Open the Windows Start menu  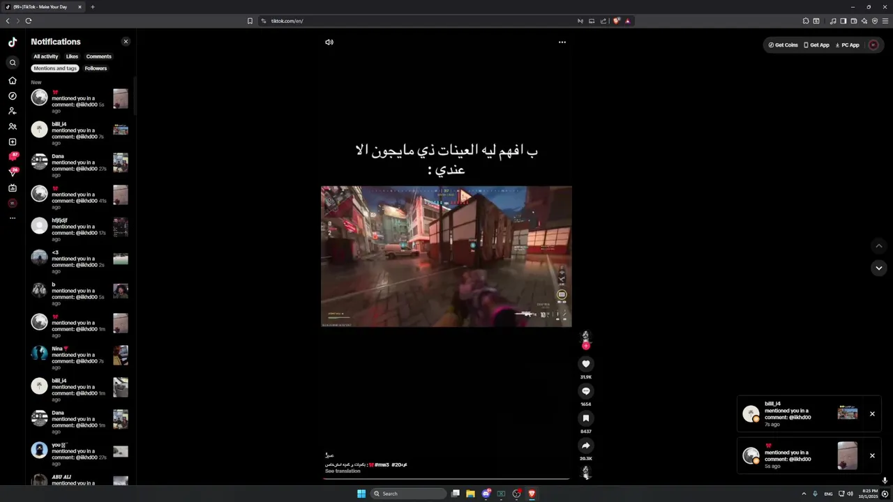[361, 494]
